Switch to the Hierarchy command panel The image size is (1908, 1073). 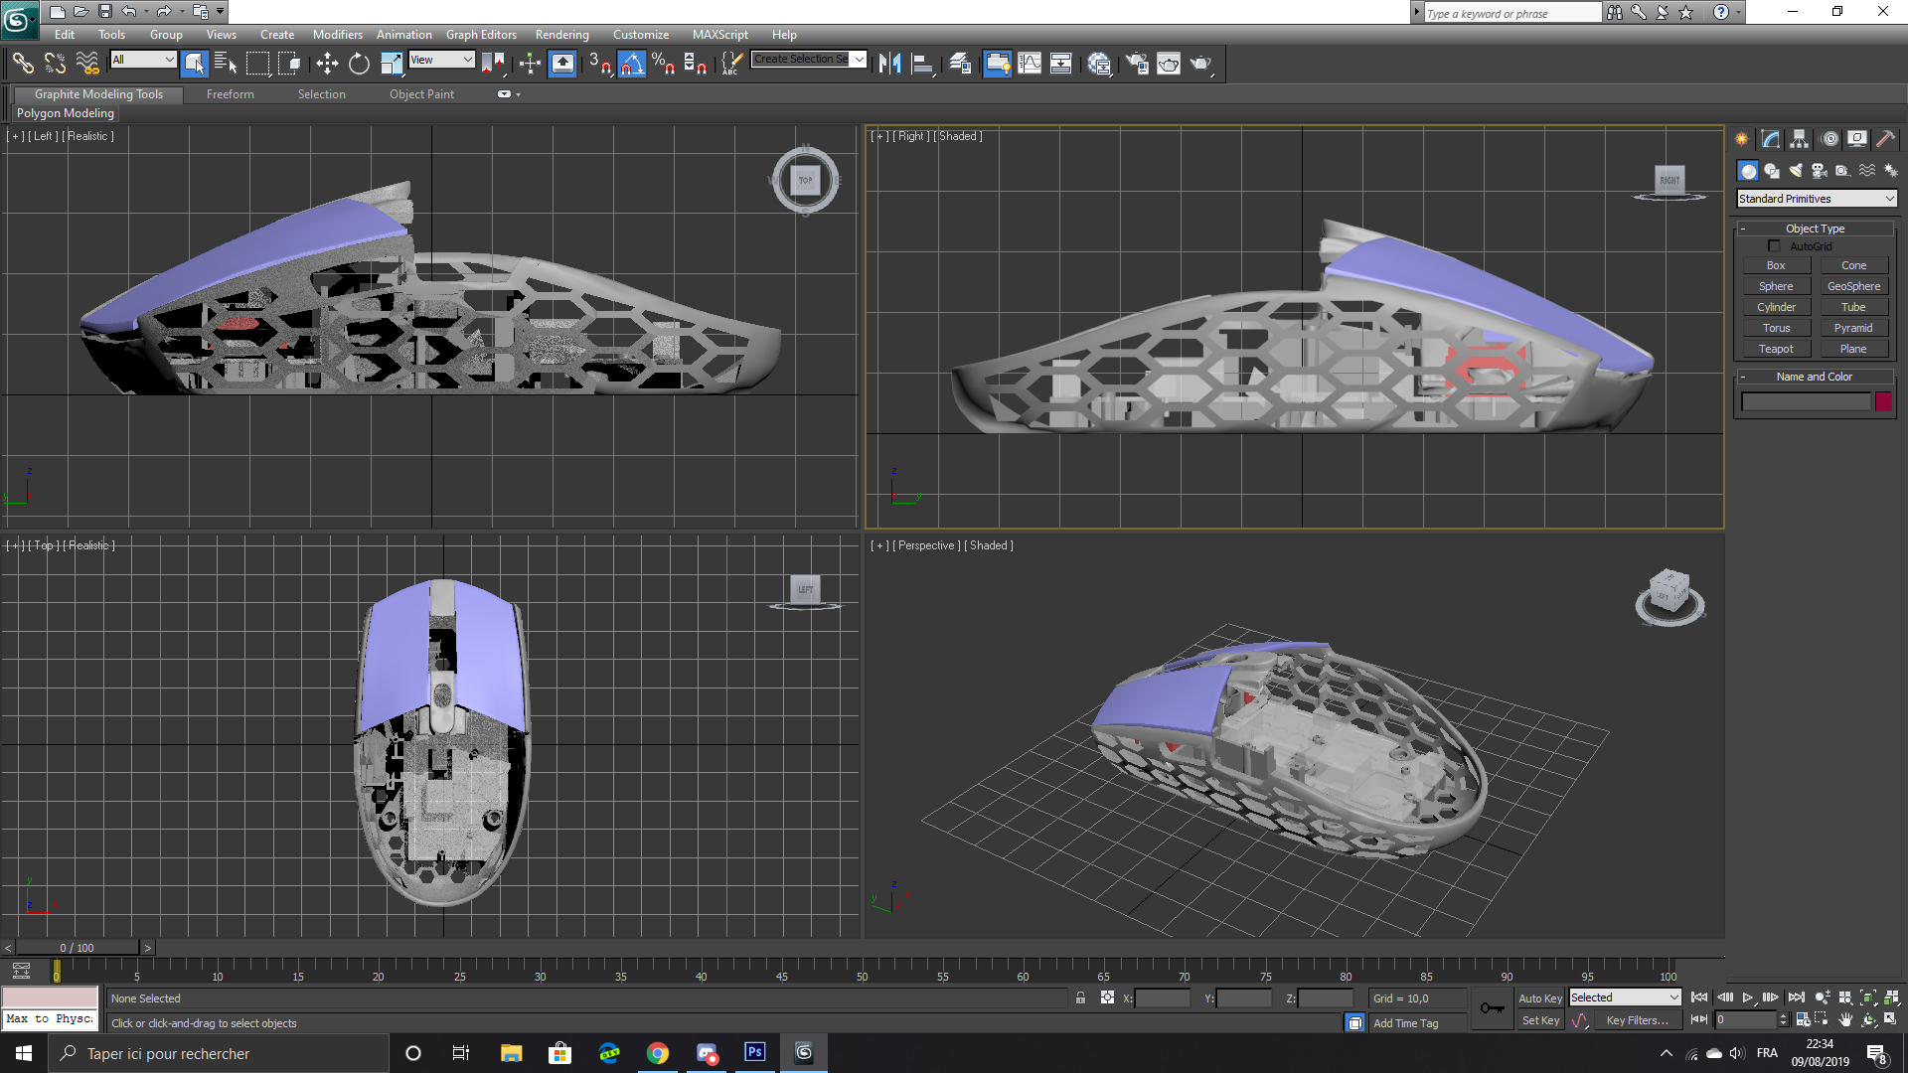(x=1800, y=139)
